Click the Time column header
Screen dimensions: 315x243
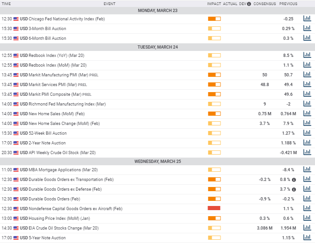(x=6, y=4)
